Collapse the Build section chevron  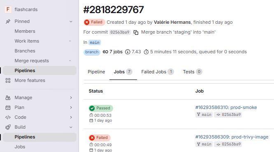71,127
